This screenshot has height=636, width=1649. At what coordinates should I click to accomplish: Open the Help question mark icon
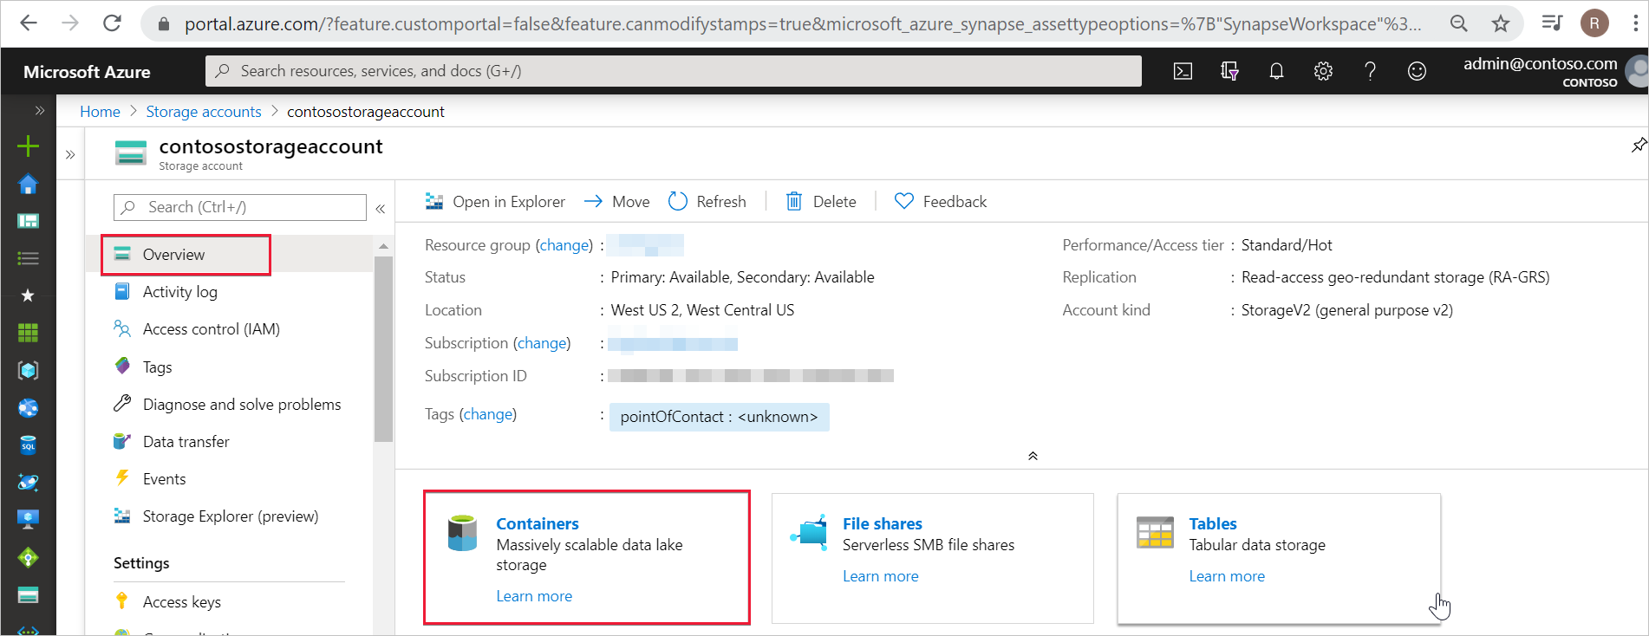pyautogui.click(x=1370, y=71)
